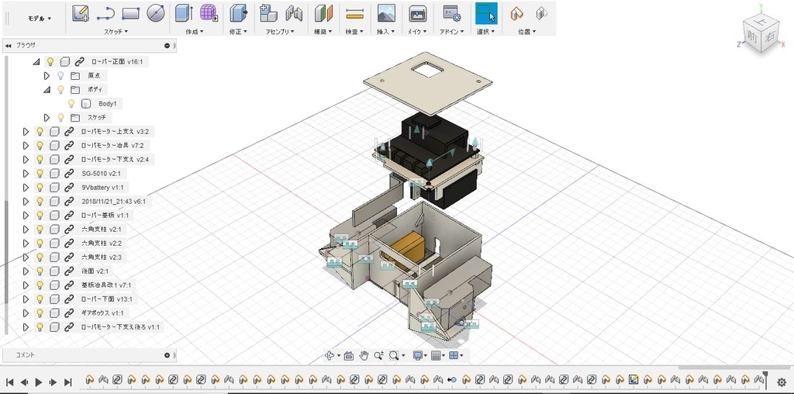The width and height of the screenshot is (794, 394).
Task: Expand the スケッチ folder
Action: tap(47, 117)
